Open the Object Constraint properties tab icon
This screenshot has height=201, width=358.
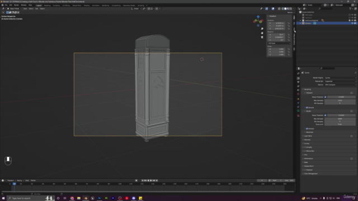[x=298, y=107]
